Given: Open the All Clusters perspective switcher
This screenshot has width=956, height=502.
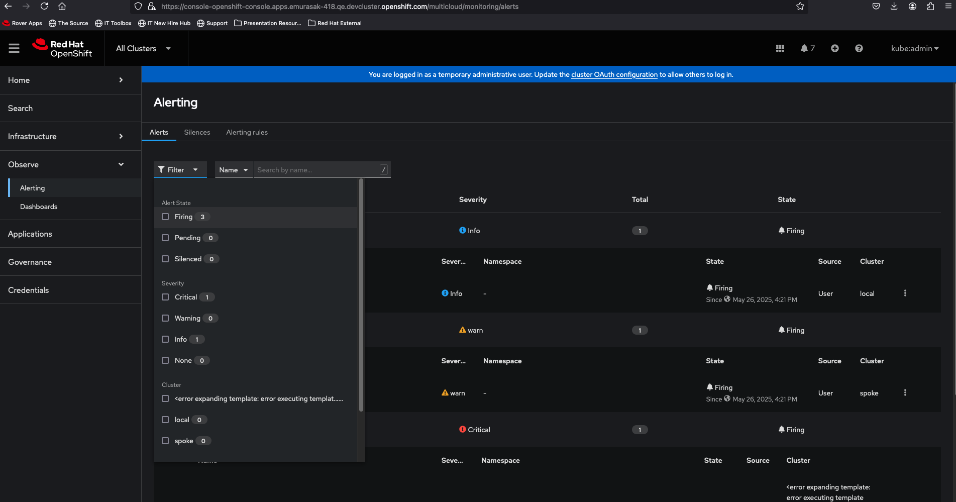Looking at the screenshot, I should click(x=144, y=48).
